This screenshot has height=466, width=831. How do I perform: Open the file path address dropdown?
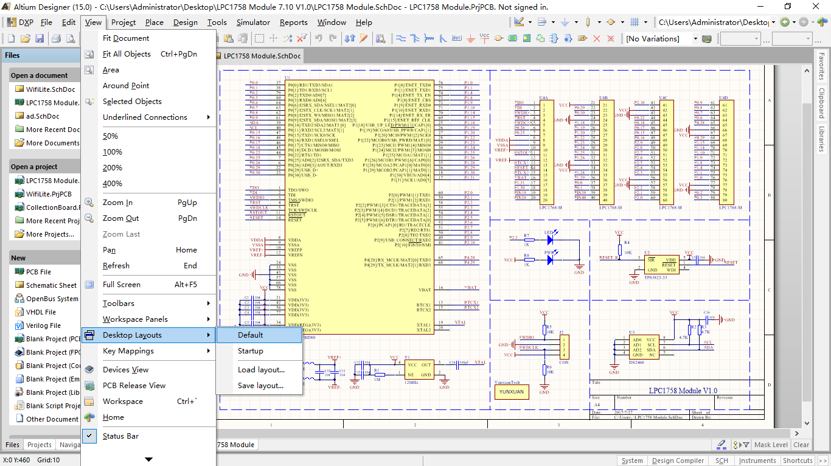pyautogui.click(x=773, y=22)
